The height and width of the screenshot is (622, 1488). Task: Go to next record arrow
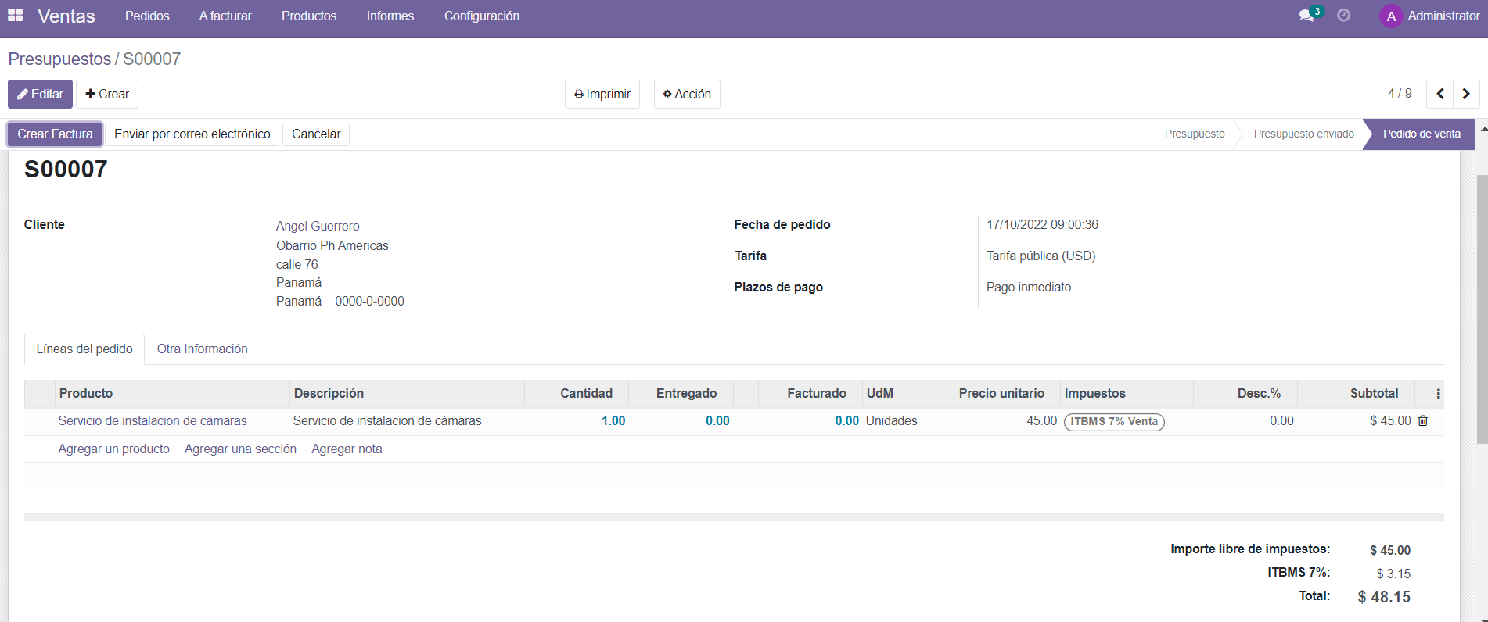[x=1466, y=94]
